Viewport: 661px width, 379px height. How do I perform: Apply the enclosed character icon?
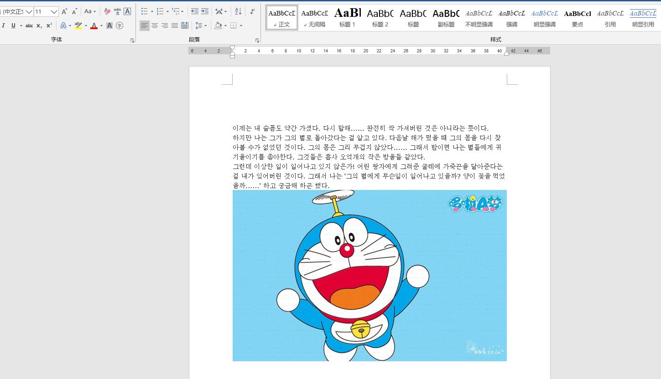click(x=120, y=26)
